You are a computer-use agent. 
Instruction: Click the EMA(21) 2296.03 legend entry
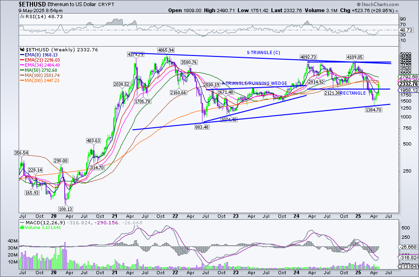(40, 60)
